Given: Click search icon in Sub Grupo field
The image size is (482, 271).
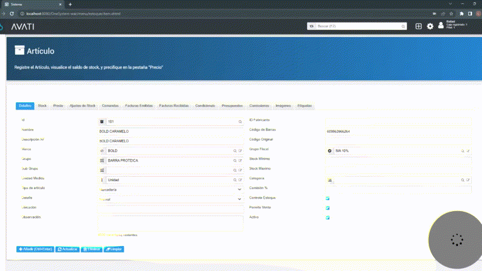Looking at the screenshot, I should [x=235, y=171].
